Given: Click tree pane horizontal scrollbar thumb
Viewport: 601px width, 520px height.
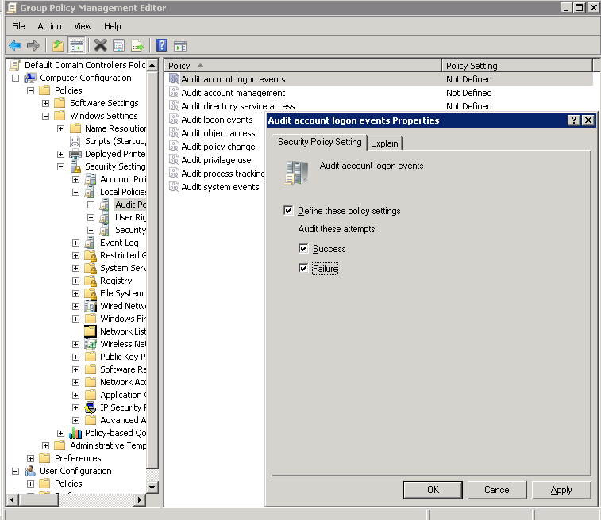Looking at the screenshot, I should pyautogui.click(x=38, y=499).
